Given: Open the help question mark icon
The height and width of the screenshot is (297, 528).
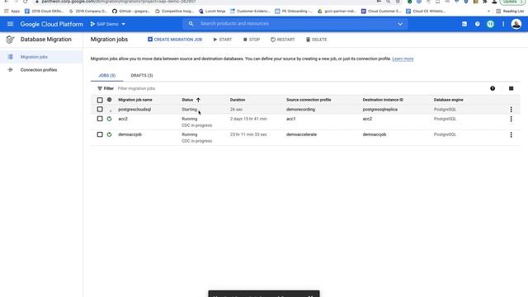Looking at the screenshot, I should point(477,24).
